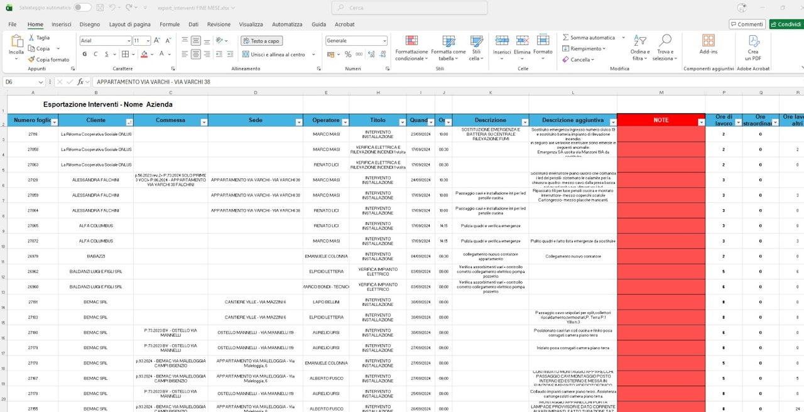This screenshot has width=804, height=412.
Task: Click Somma automatica
Action: pos(589,38)
